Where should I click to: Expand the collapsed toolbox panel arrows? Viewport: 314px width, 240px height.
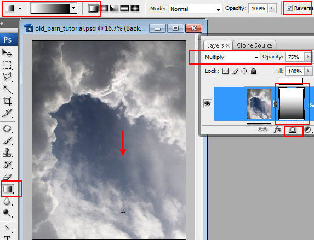(2, 24)
